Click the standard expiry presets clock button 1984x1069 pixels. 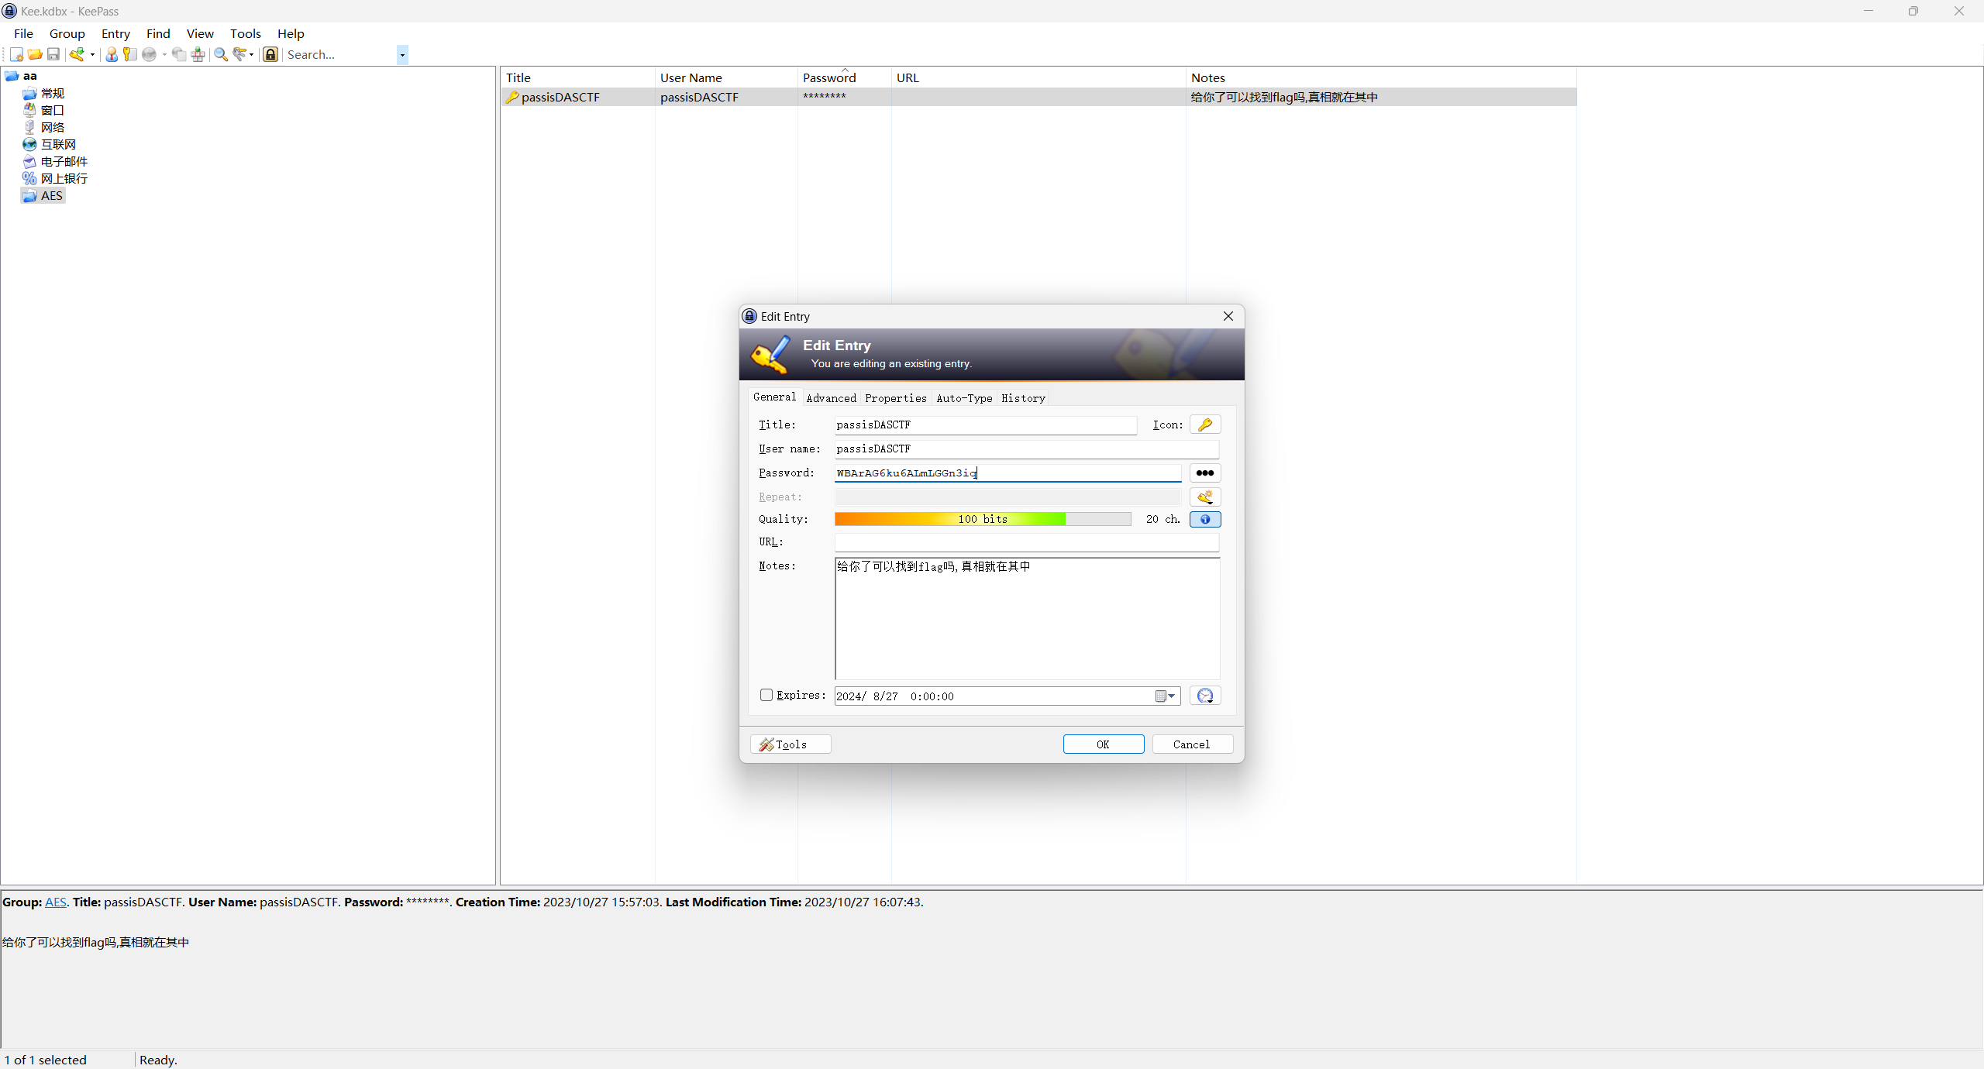[1205, 696]
